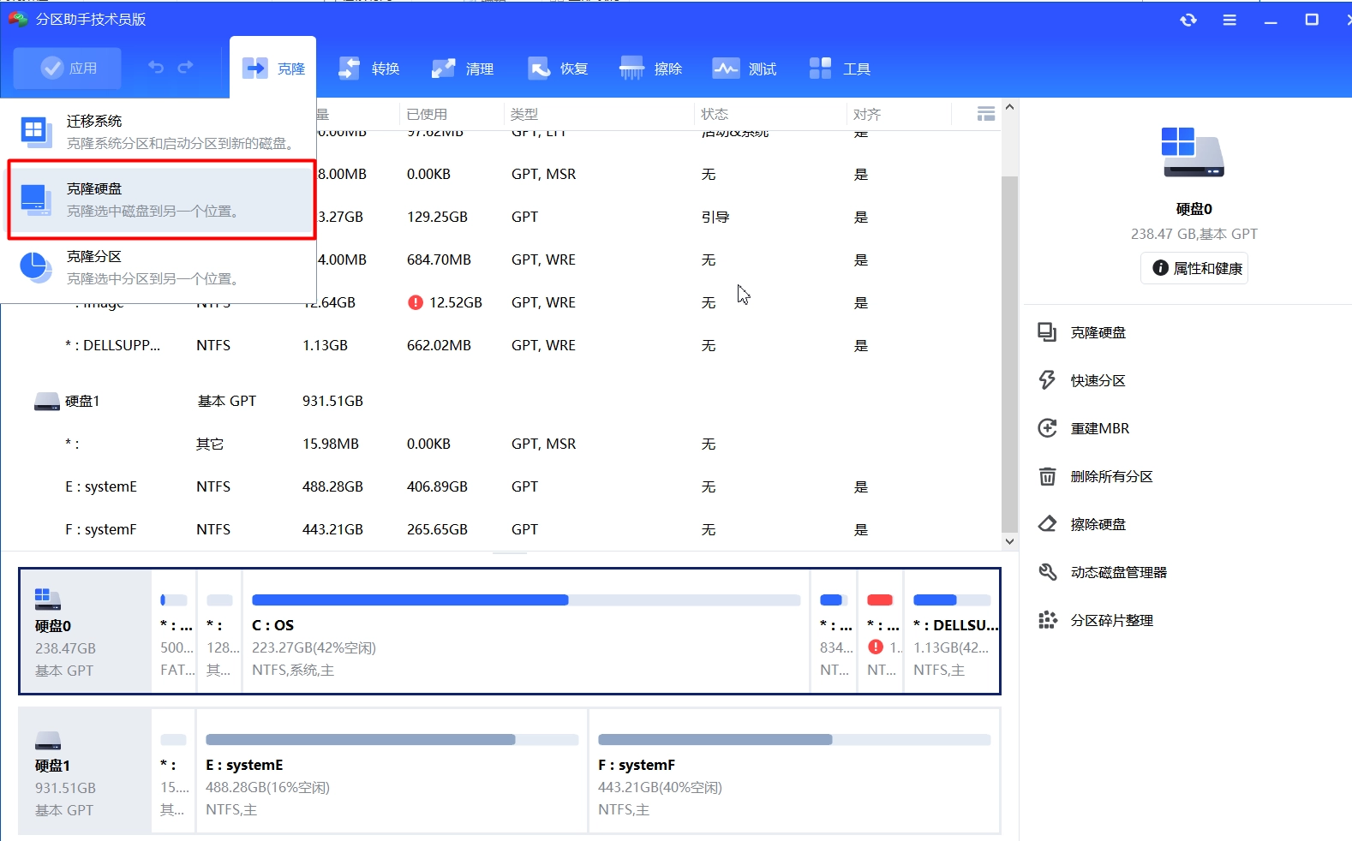The height and width of the screenshot is (841, 1352).
Task: Open the 恢复 (Recover) menu
Action: point(558,69)
